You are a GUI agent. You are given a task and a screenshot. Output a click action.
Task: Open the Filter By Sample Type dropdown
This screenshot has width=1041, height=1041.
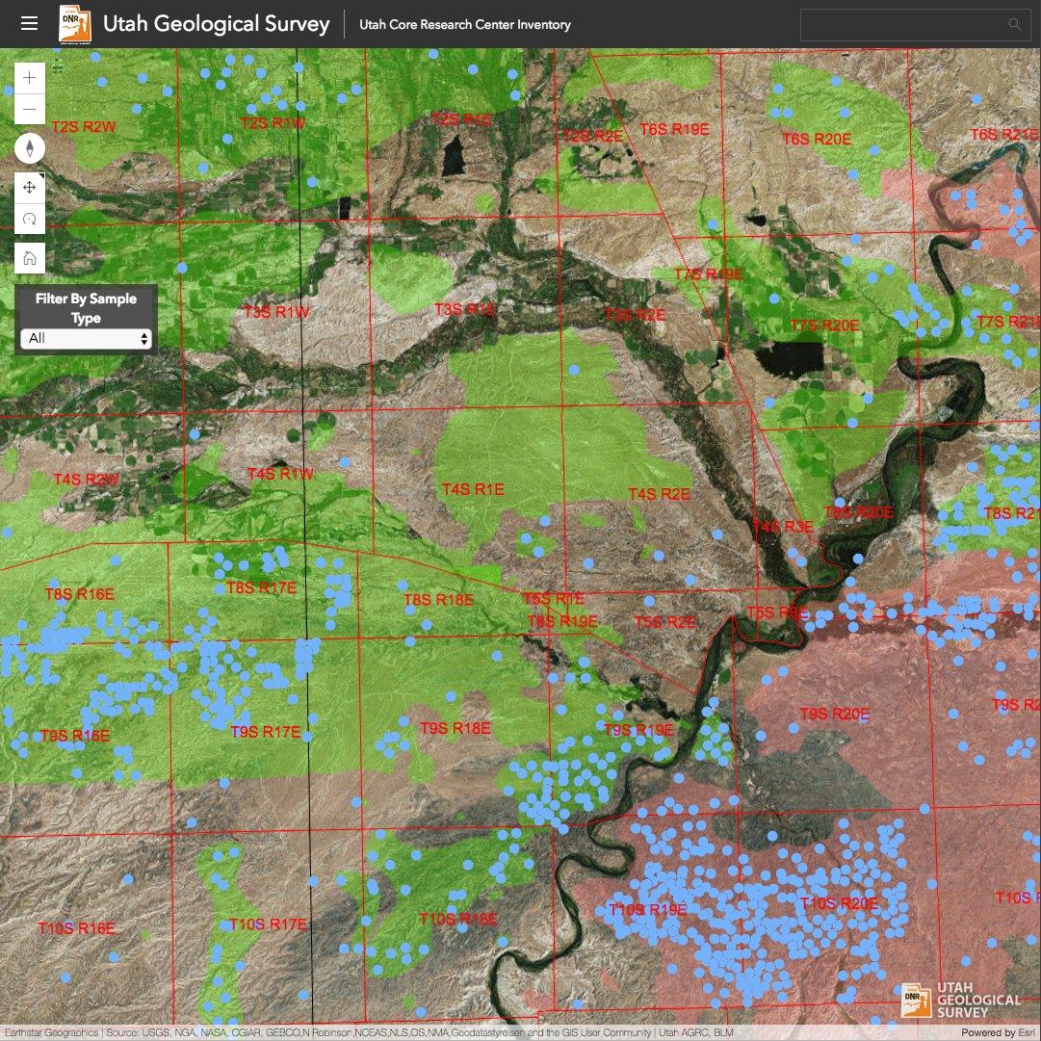(143, 339)
